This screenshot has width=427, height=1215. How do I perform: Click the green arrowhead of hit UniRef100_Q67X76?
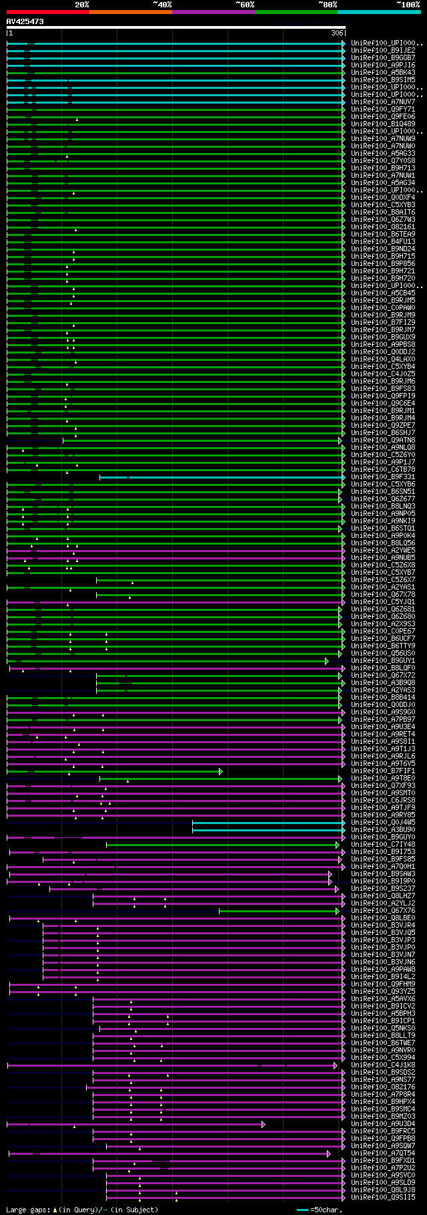338,911
